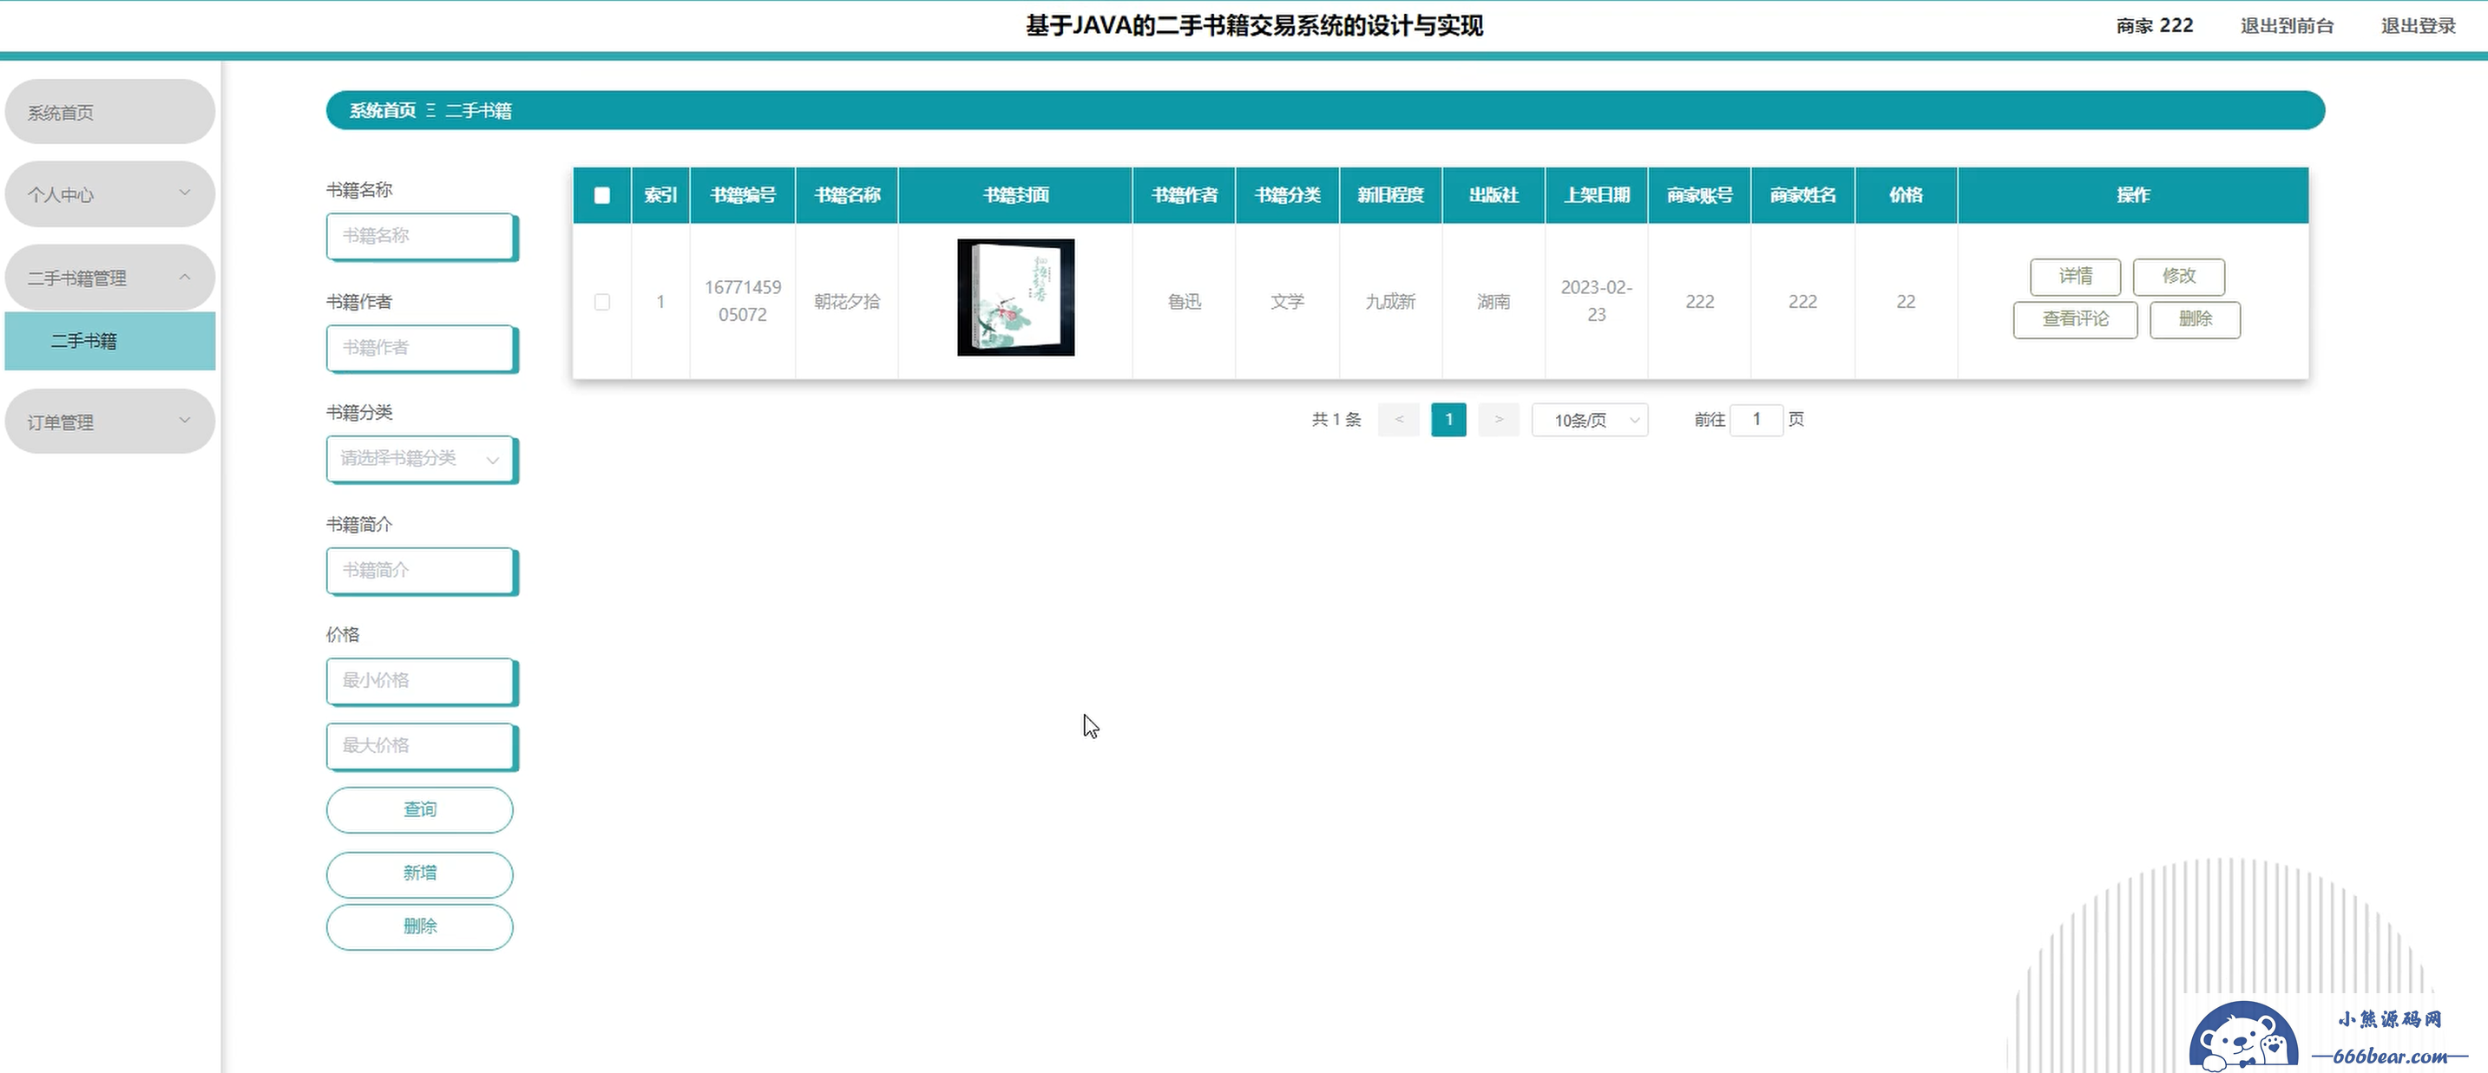Click the 新增 add button
The image size is (2488, 1073).
click(x=420, y=873)
